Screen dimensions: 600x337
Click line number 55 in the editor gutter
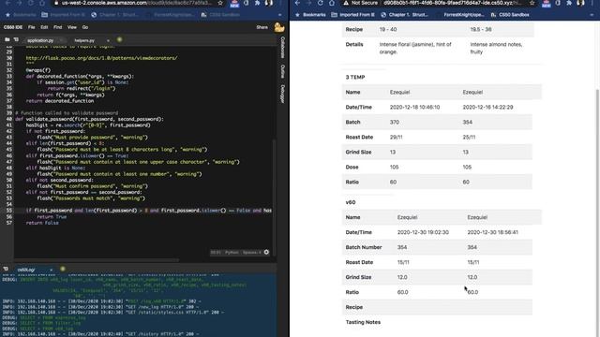(x=8, y=211)
